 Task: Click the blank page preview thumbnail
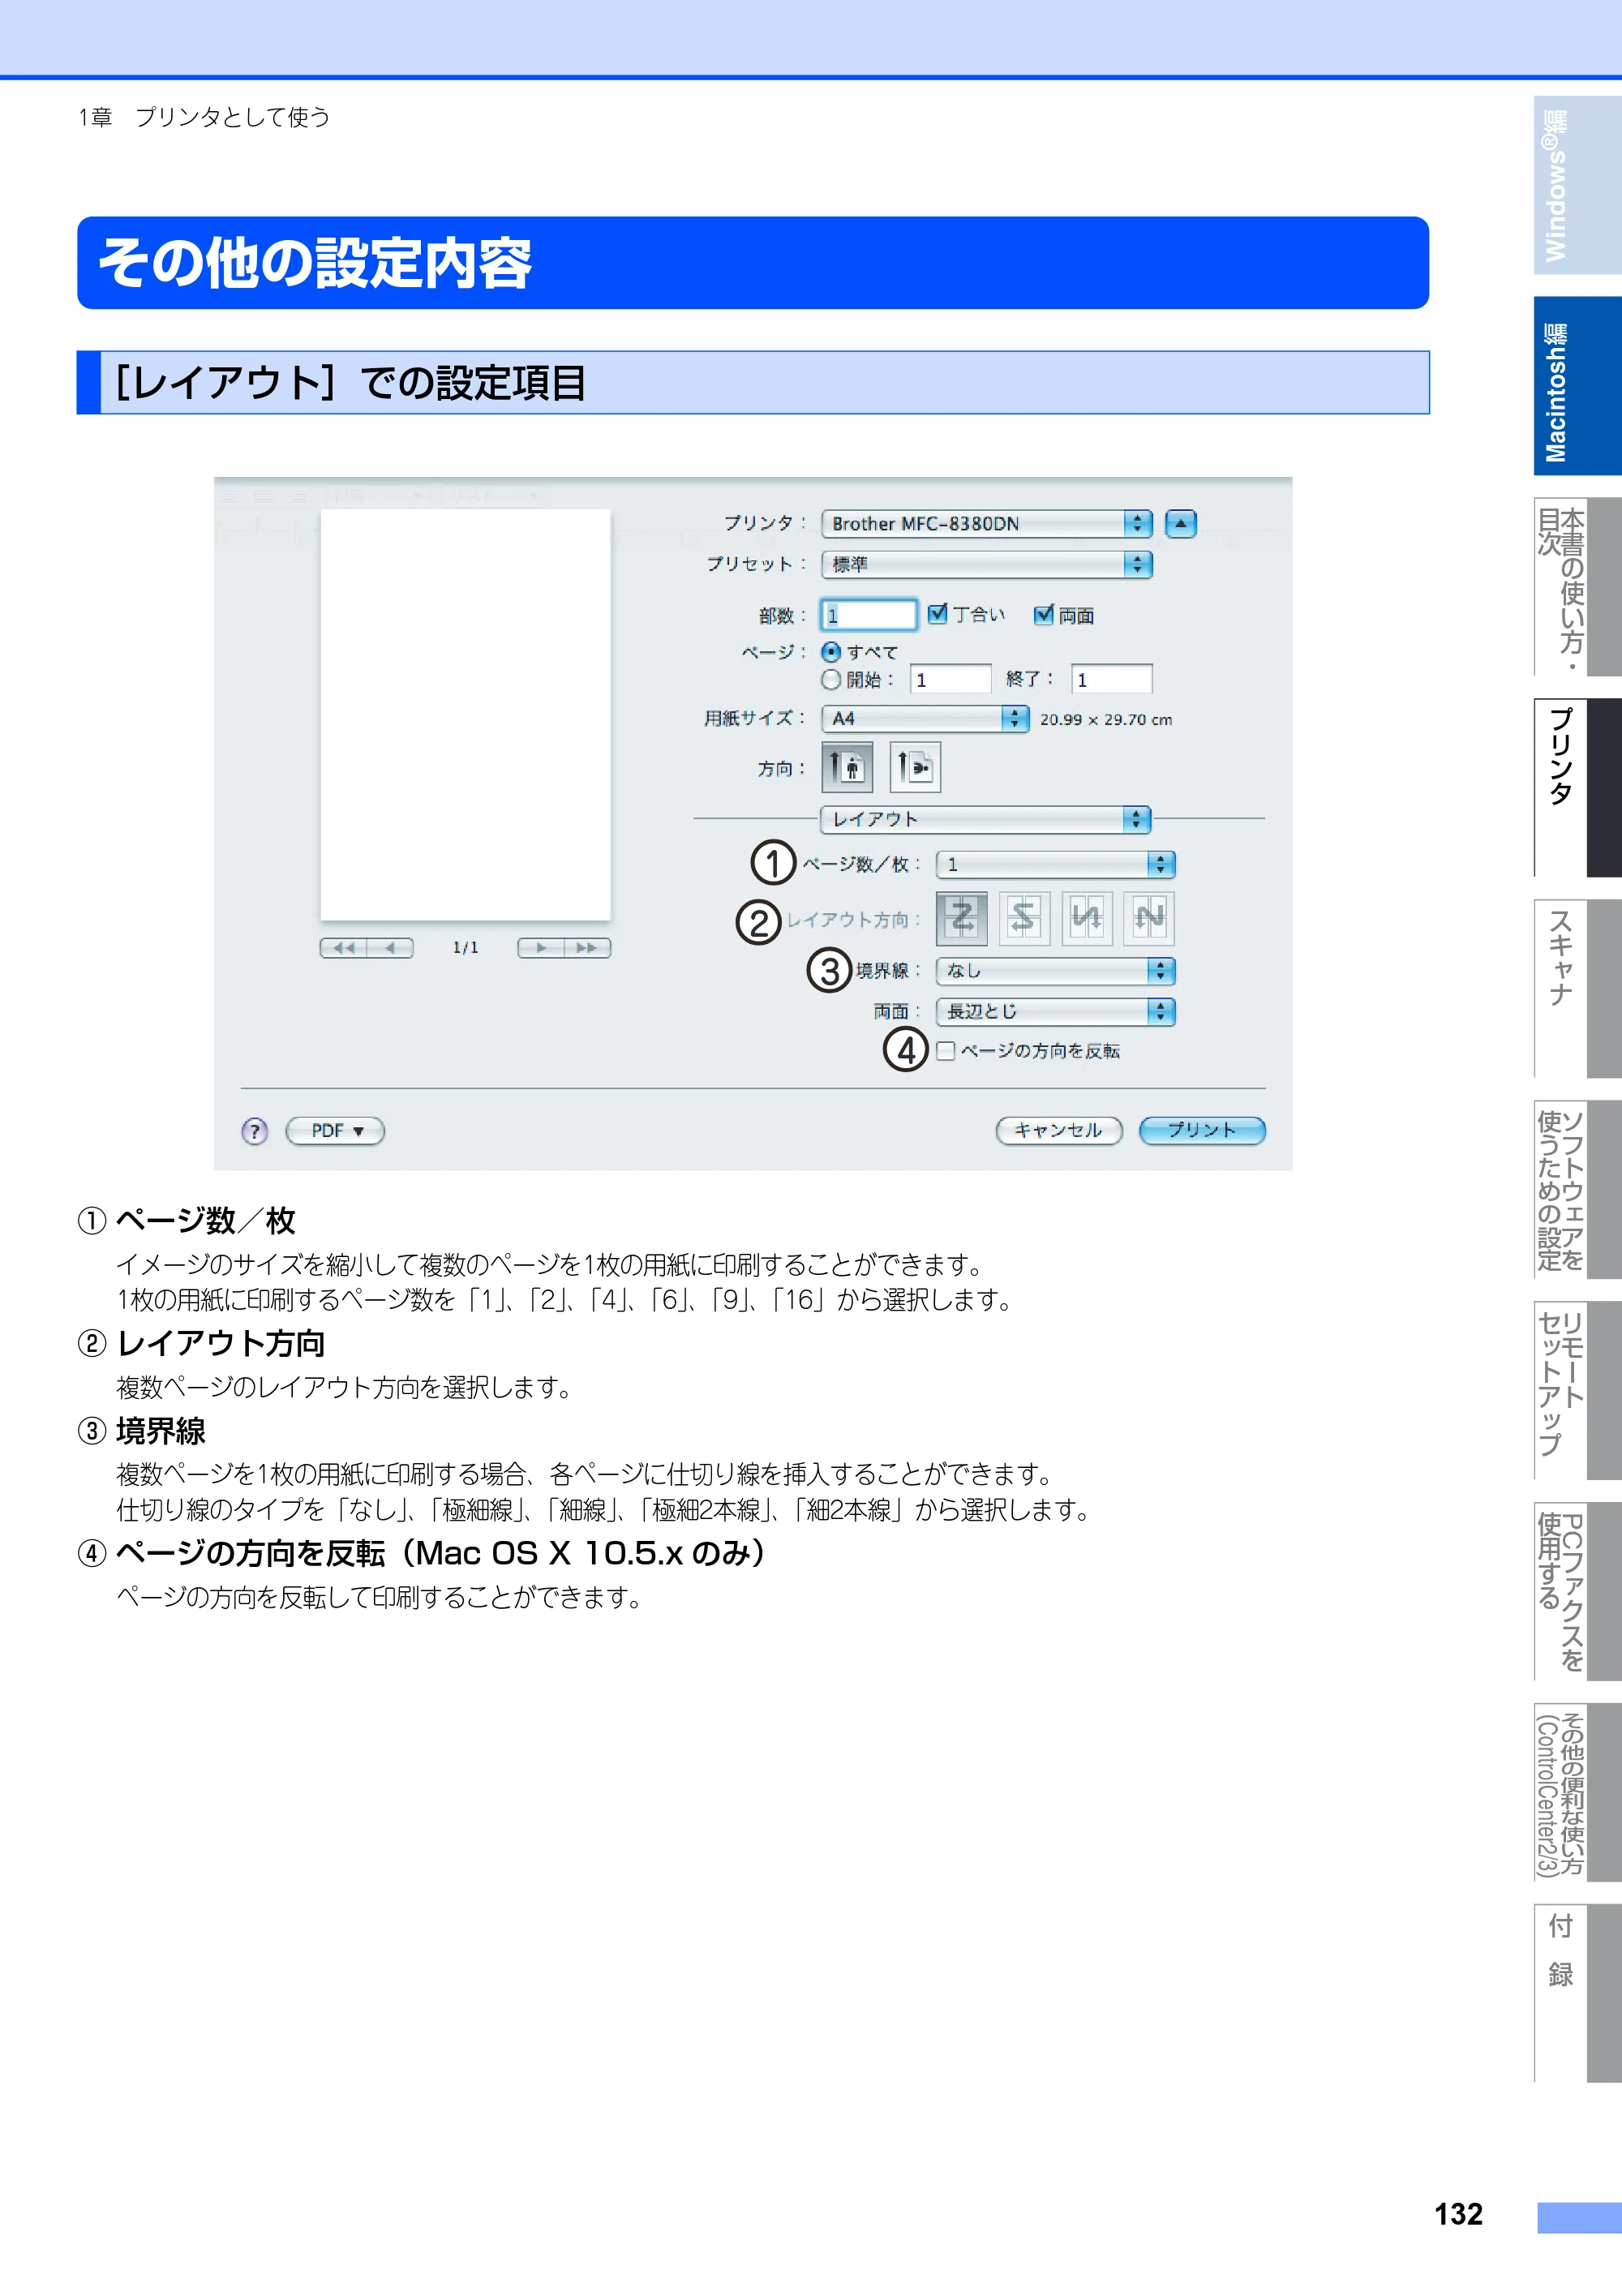click(465, 715)
